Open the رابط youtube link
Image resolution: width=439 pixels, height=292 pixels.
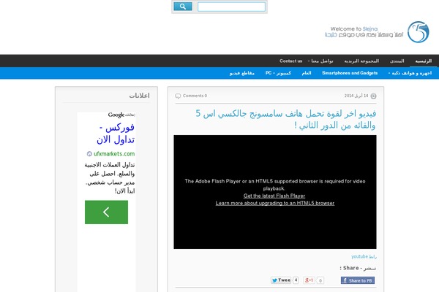point(364,256)
